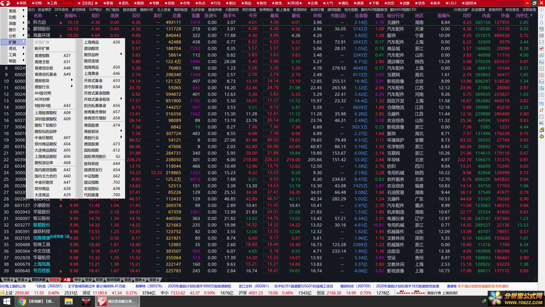The width and height of the screenshot is (545, 307).
Task: Click the Bulls logo taskbar icon
Action: [85, 301]
